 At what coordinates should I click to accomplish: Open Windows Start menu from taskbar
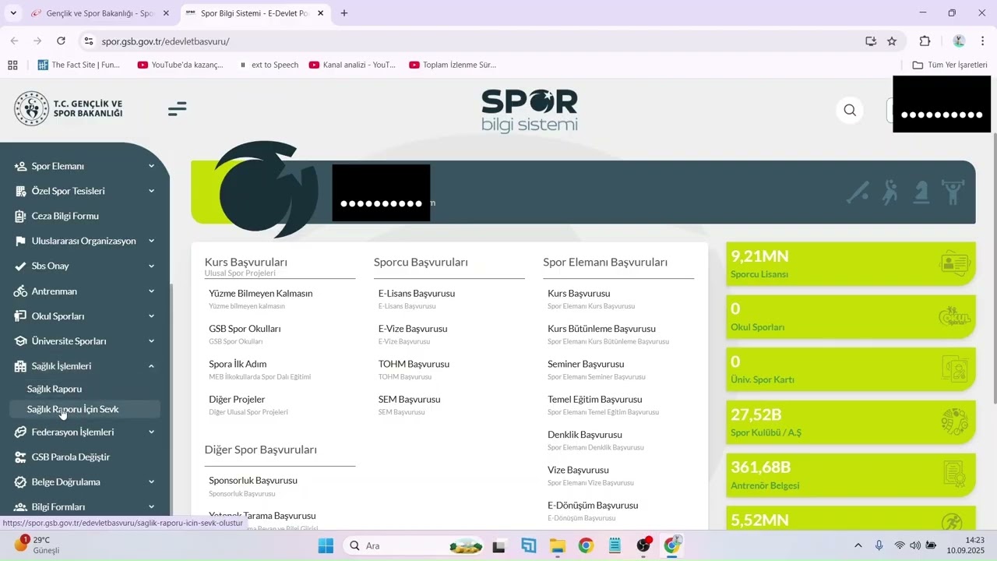(326, 545)
